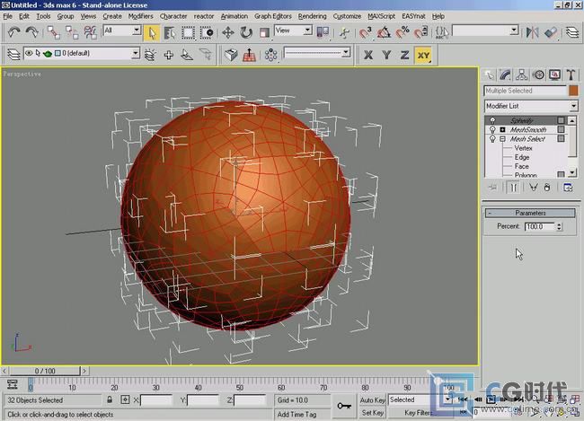Image resolution: width=584 pixels, height=421 pixels.
Task: Click Bind to Space Warp icon
Action: tap(90, 32)
